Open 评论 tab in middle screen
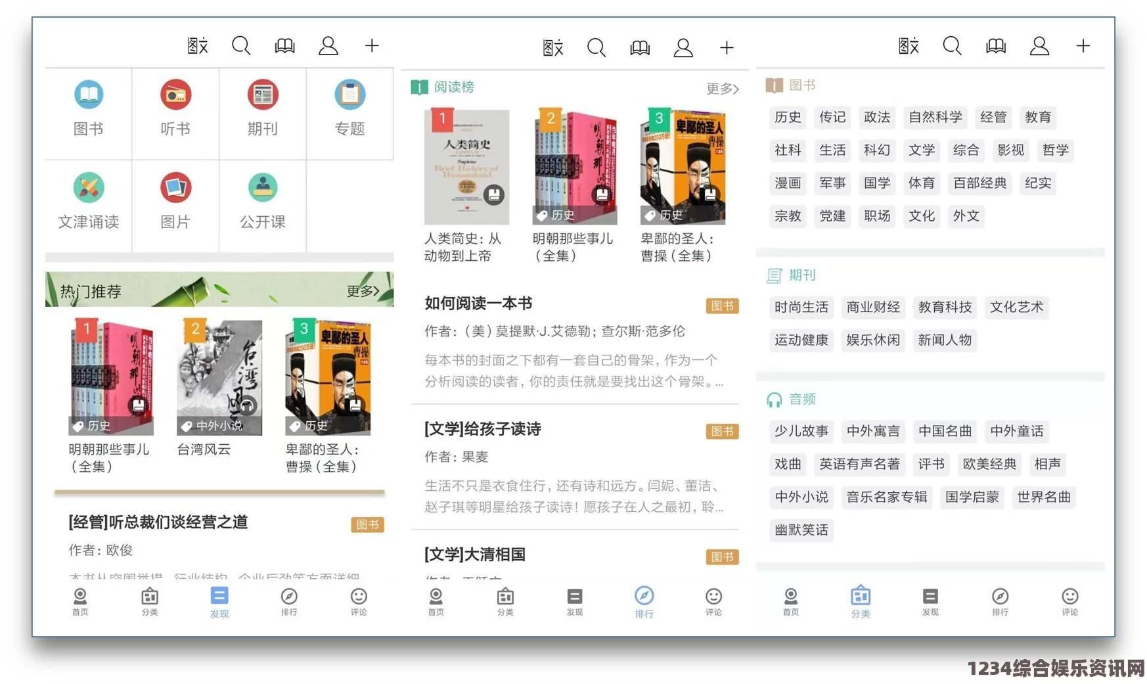1147x684 pixels. click(714, 602)
